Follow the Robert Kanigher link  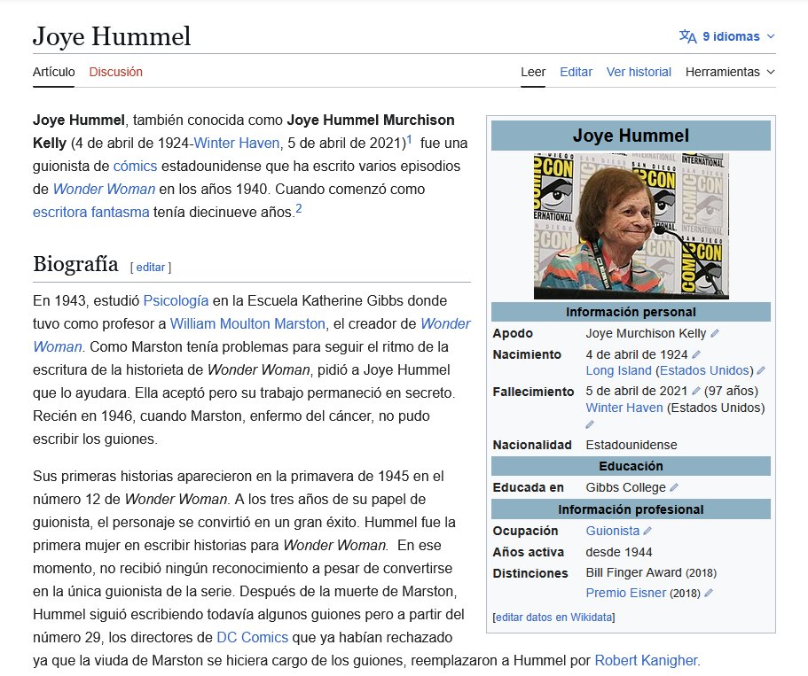click(x=647, y=661)
